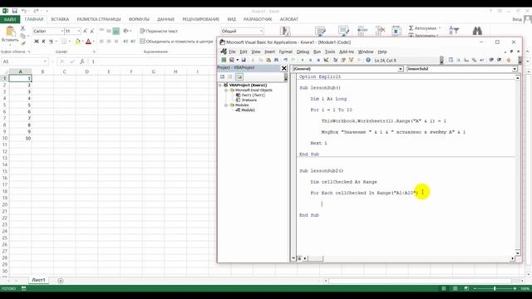Select cell A10 containing 10
The height and width of the screenshot is (299, 532).
click(20, 139)
